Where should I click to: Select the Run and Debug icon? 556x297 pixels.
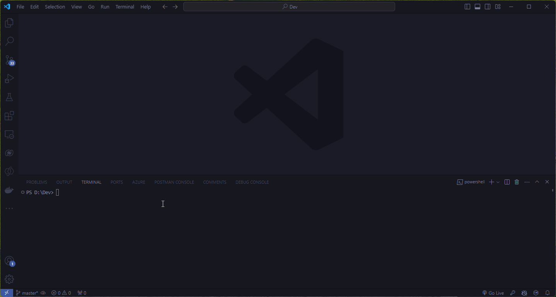tap(9, 79)
